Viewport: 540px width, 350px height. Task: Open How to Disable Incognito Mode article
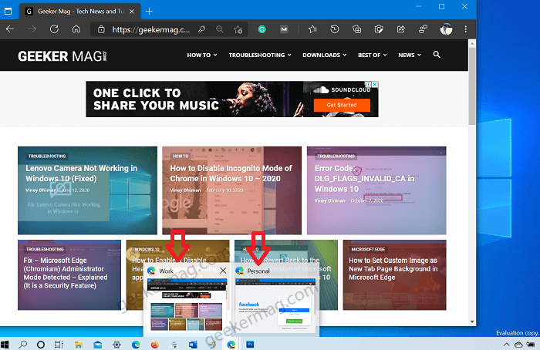coord(231,173)
